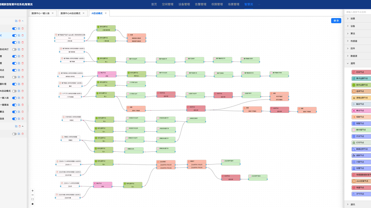Select the 时间节点 node in palette
371x208 pixels.
[361, 72]
